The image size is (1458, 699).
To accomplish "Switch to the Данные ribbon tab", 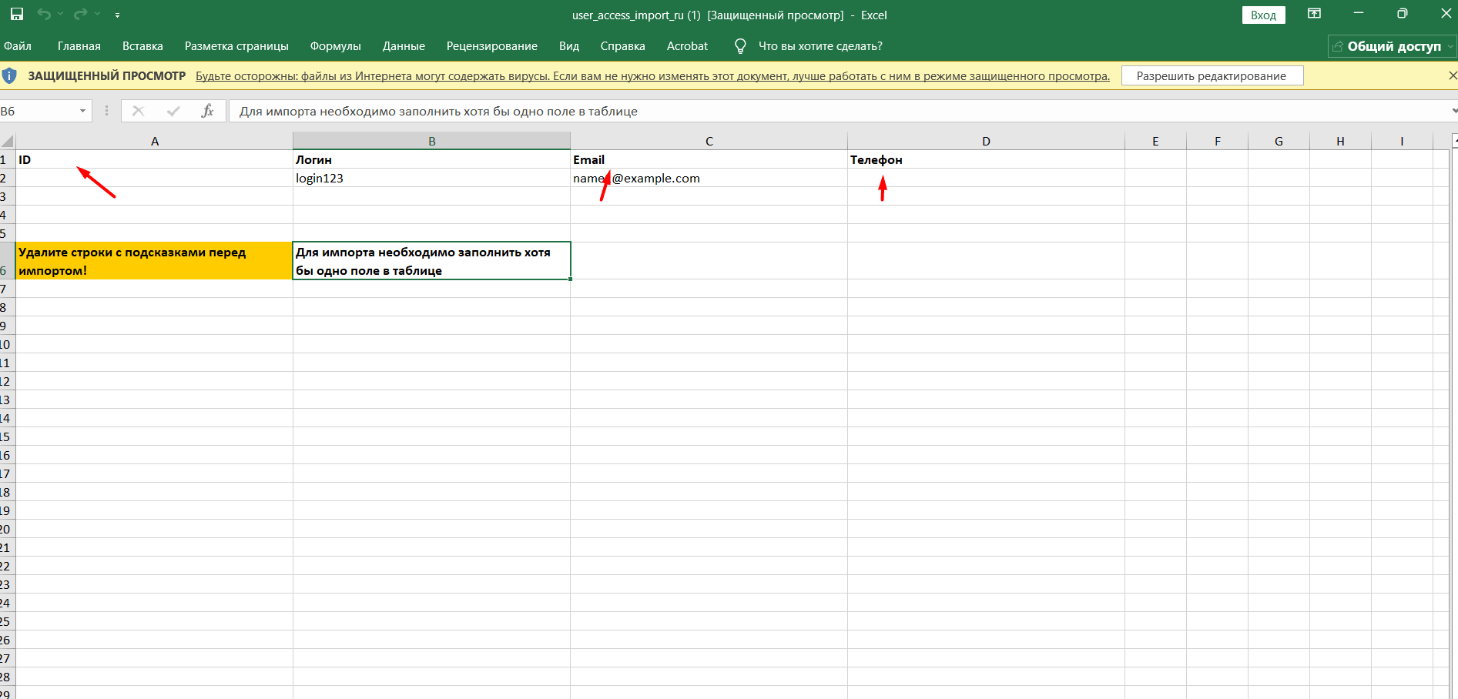I will click(x=404, y=46).
